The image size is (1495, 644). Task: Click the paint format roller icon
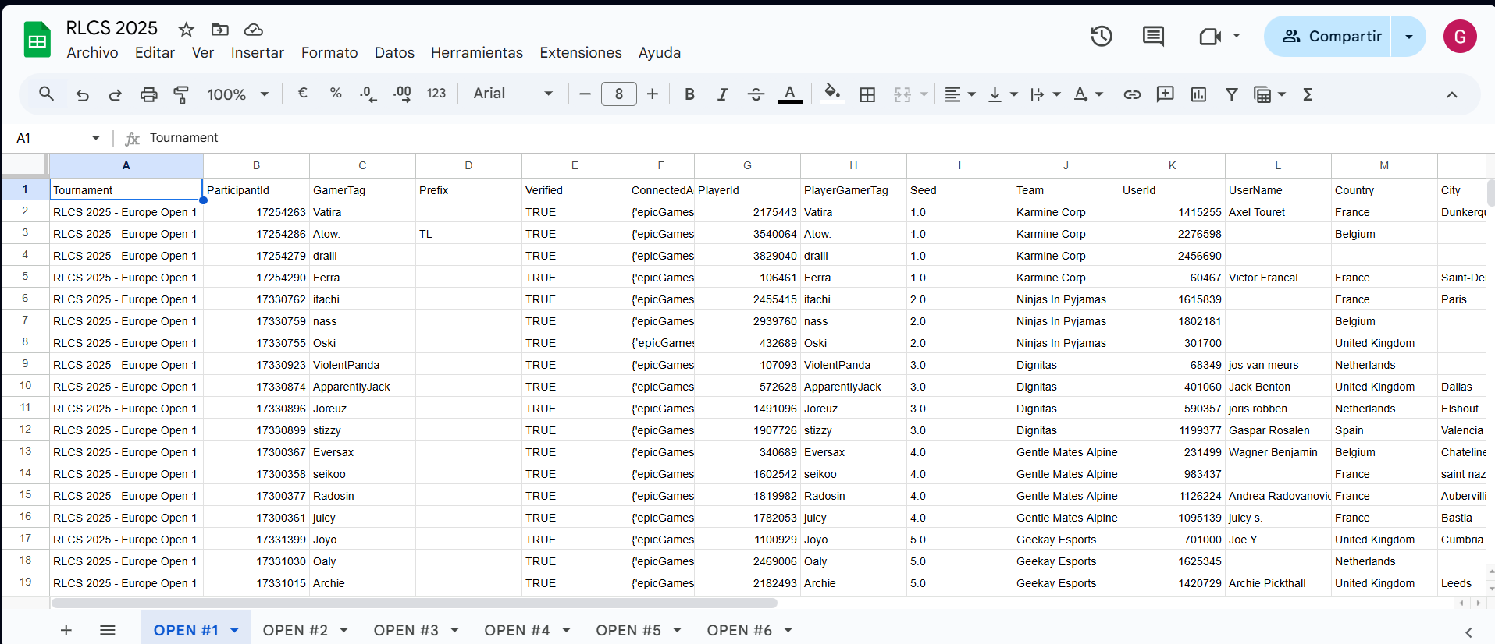181,94
